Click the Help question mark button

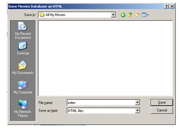pyautogui.click(x=166, y=6)
